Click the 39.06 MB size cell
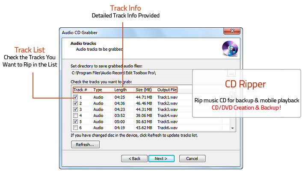302x174 pixels. 144,116
